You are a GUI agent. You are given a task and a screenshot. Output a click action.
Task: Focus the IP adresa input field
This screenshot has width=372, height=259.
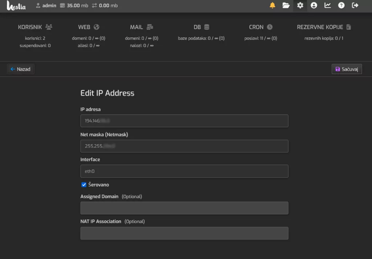point(184,121)
